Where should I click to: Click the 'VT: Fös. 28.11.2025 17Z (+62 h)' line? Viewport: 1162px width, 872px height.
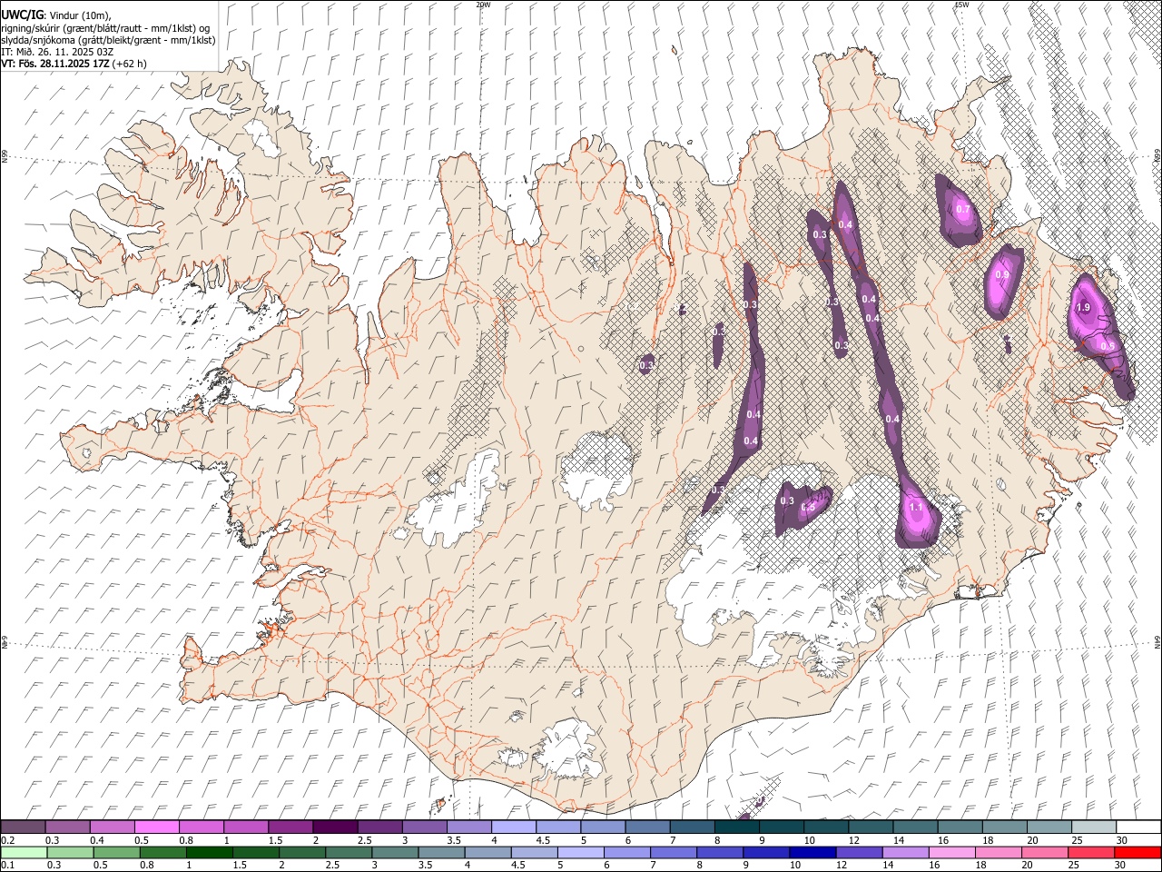pyautogui.click(x=74, y=64)
